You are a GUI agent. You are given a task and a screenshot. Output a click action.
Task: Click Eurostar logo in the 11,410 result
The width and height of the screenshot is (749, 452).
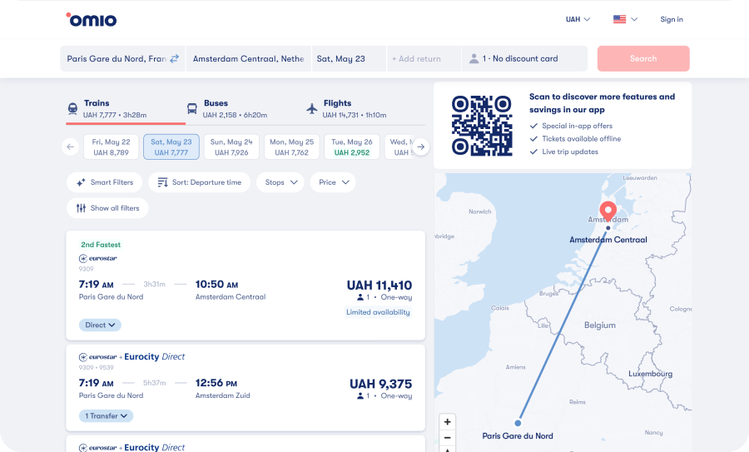[x=98, y=258]
